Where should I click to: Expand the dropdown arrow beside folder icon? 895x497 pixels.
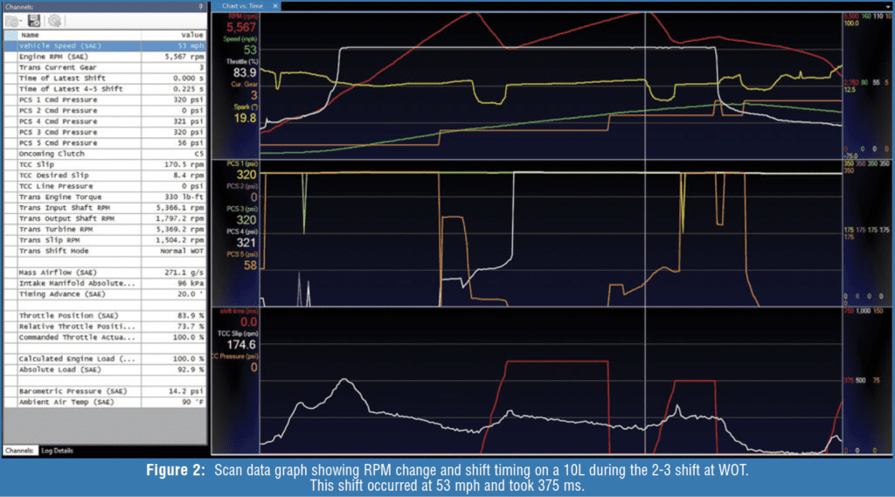click(21, 20)
